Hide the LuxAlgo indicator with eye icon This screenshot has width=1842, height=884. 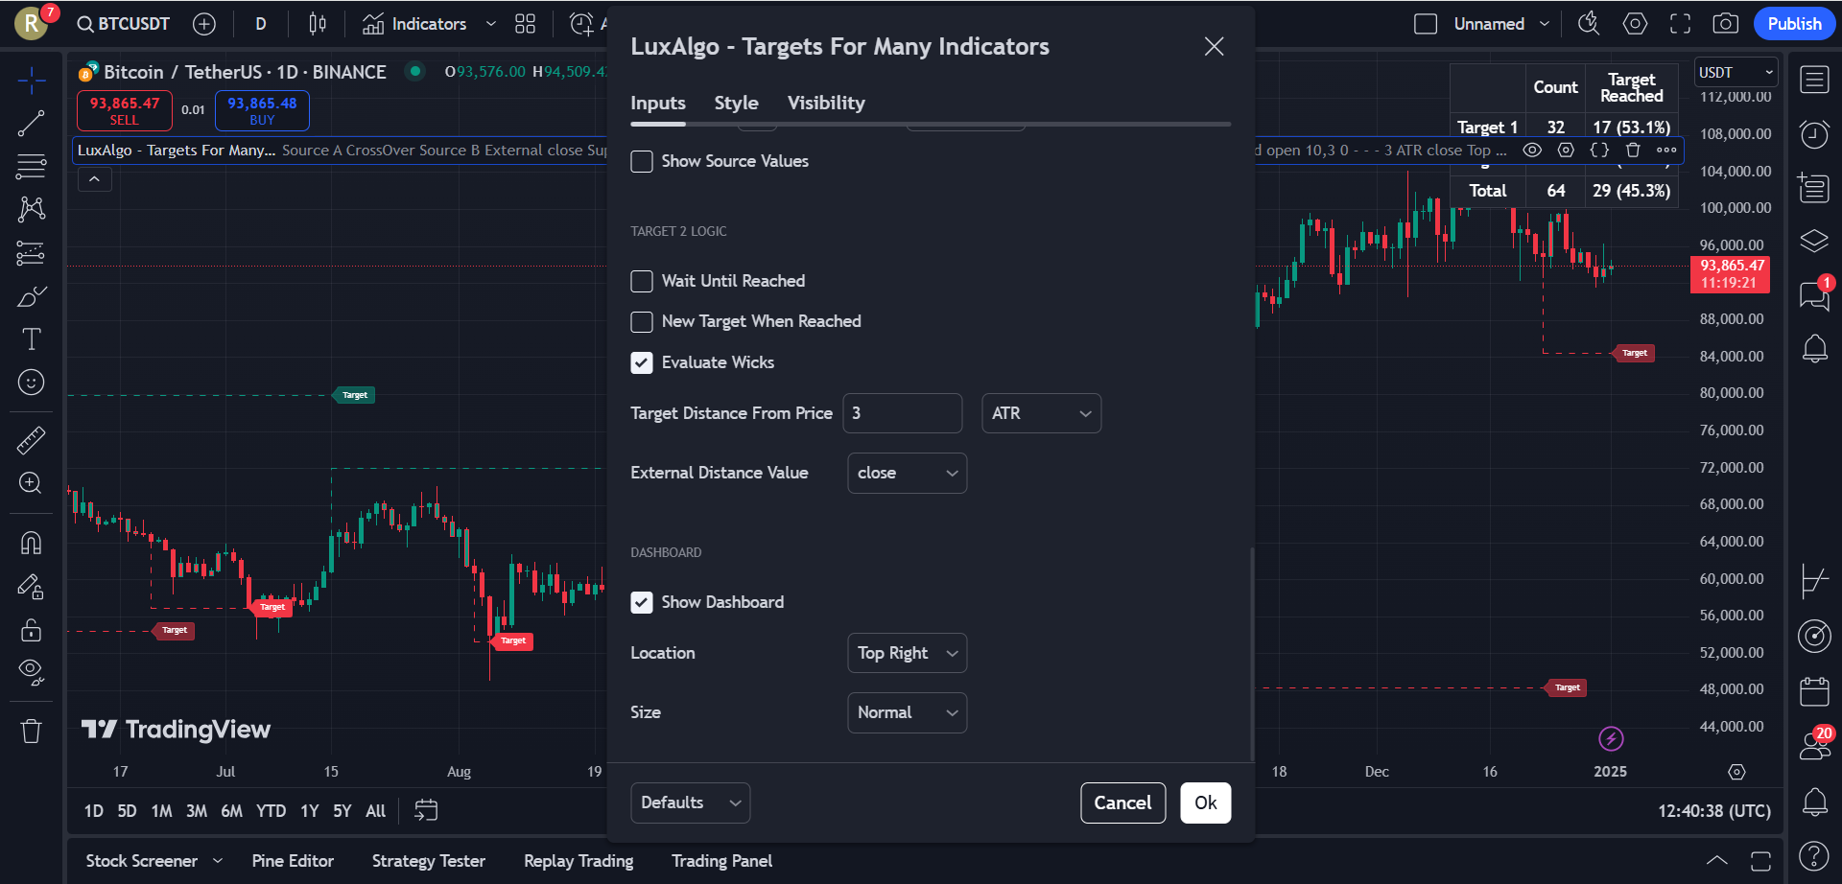click(1533, 150)
